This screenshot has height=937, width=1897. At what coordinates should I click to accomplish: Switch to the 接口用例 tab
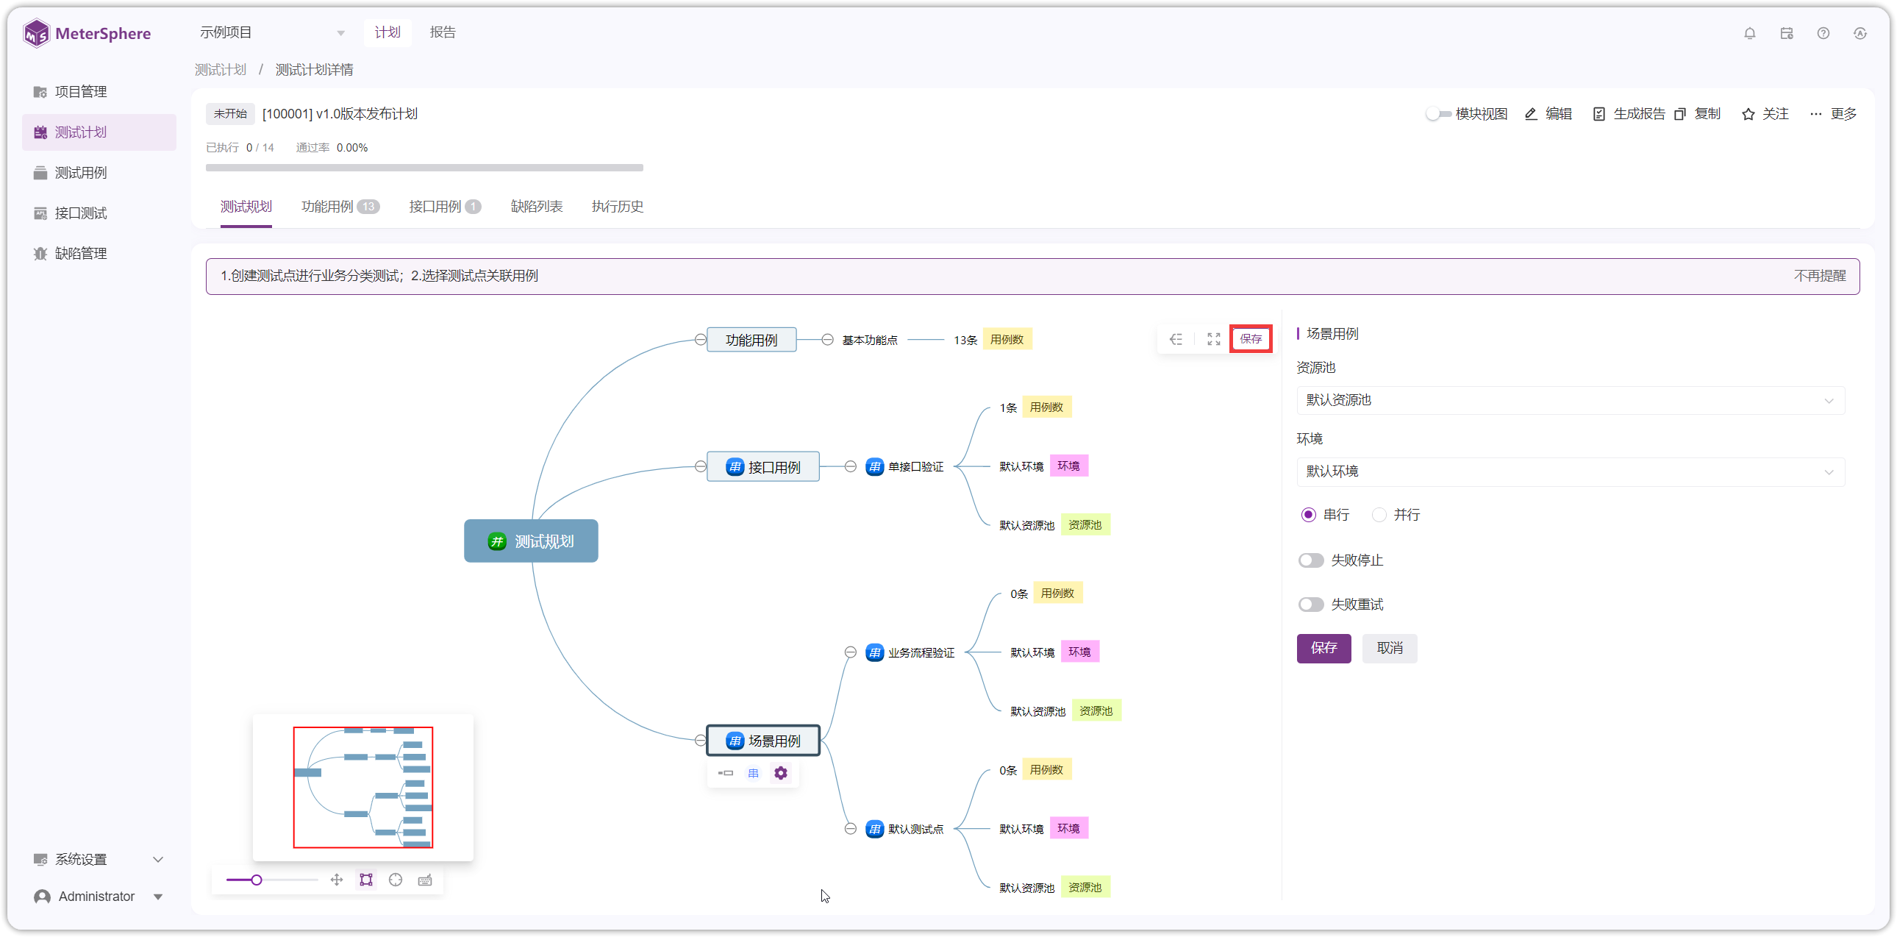point(444,206)
